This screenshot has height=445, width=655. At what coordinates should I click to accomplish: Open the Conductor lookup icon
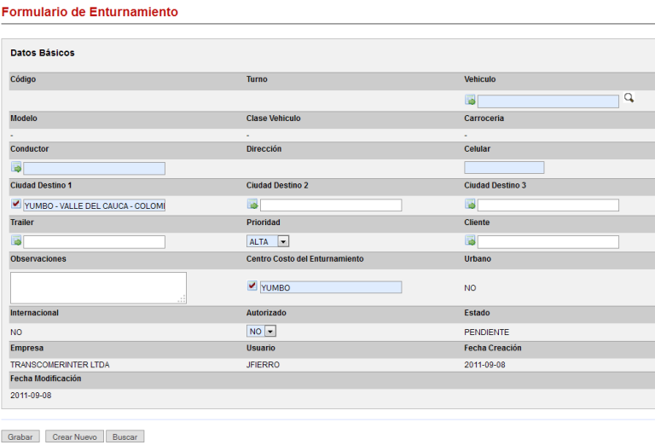click(16, 169)
